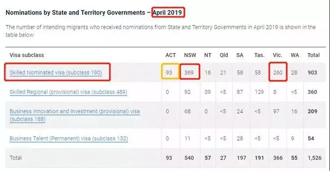Open the Business Talent Permanent visa subclass 132 link
330x171 pixels.
(x=69, y=139)
